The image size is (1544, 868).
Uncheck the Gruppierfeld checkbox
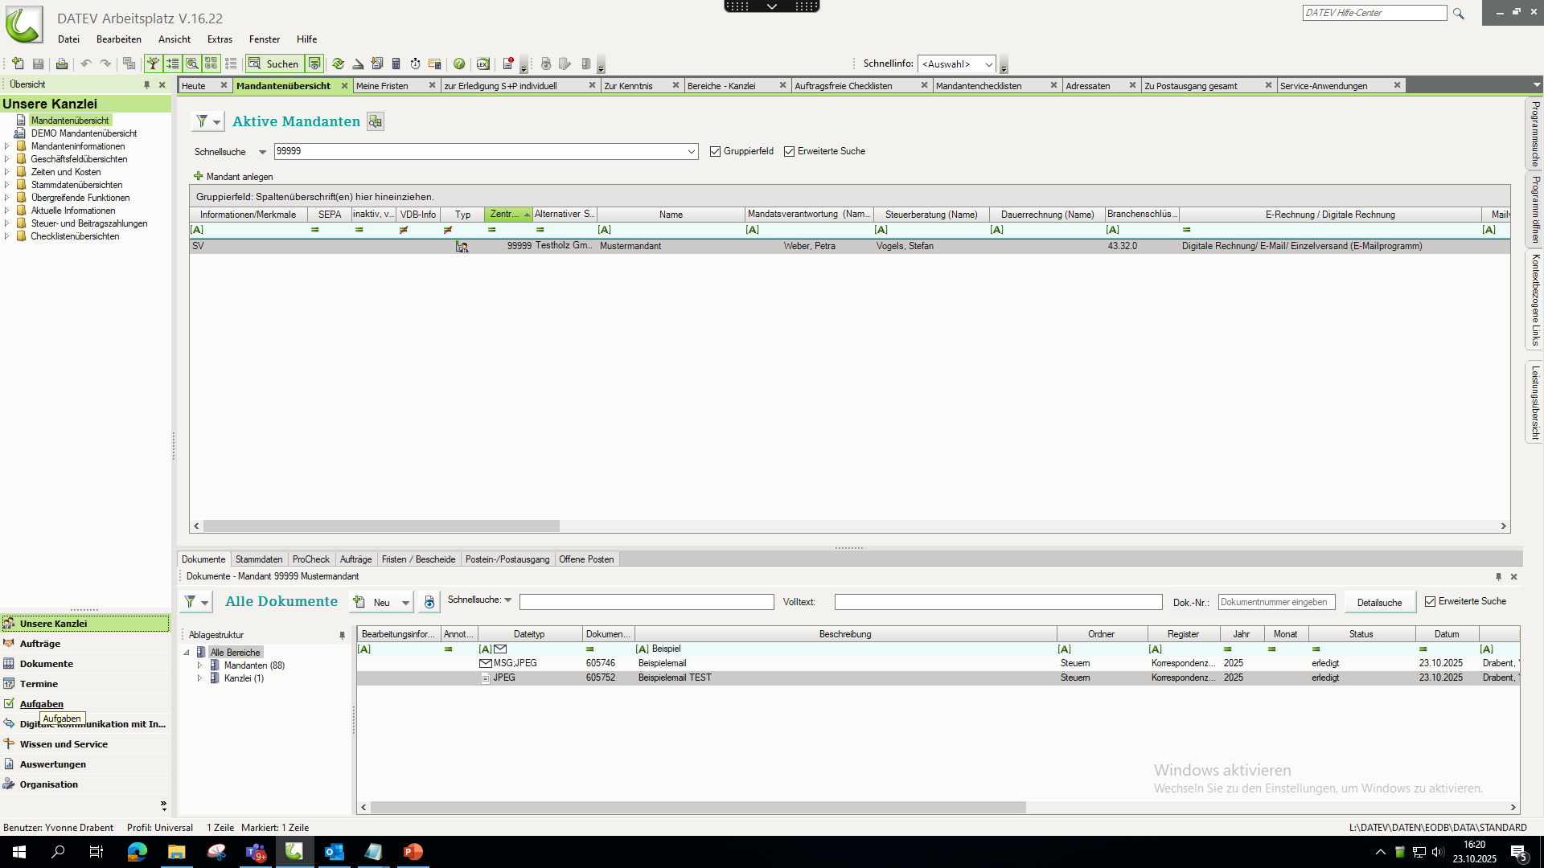pyautogui.click(x=715, y=151)
